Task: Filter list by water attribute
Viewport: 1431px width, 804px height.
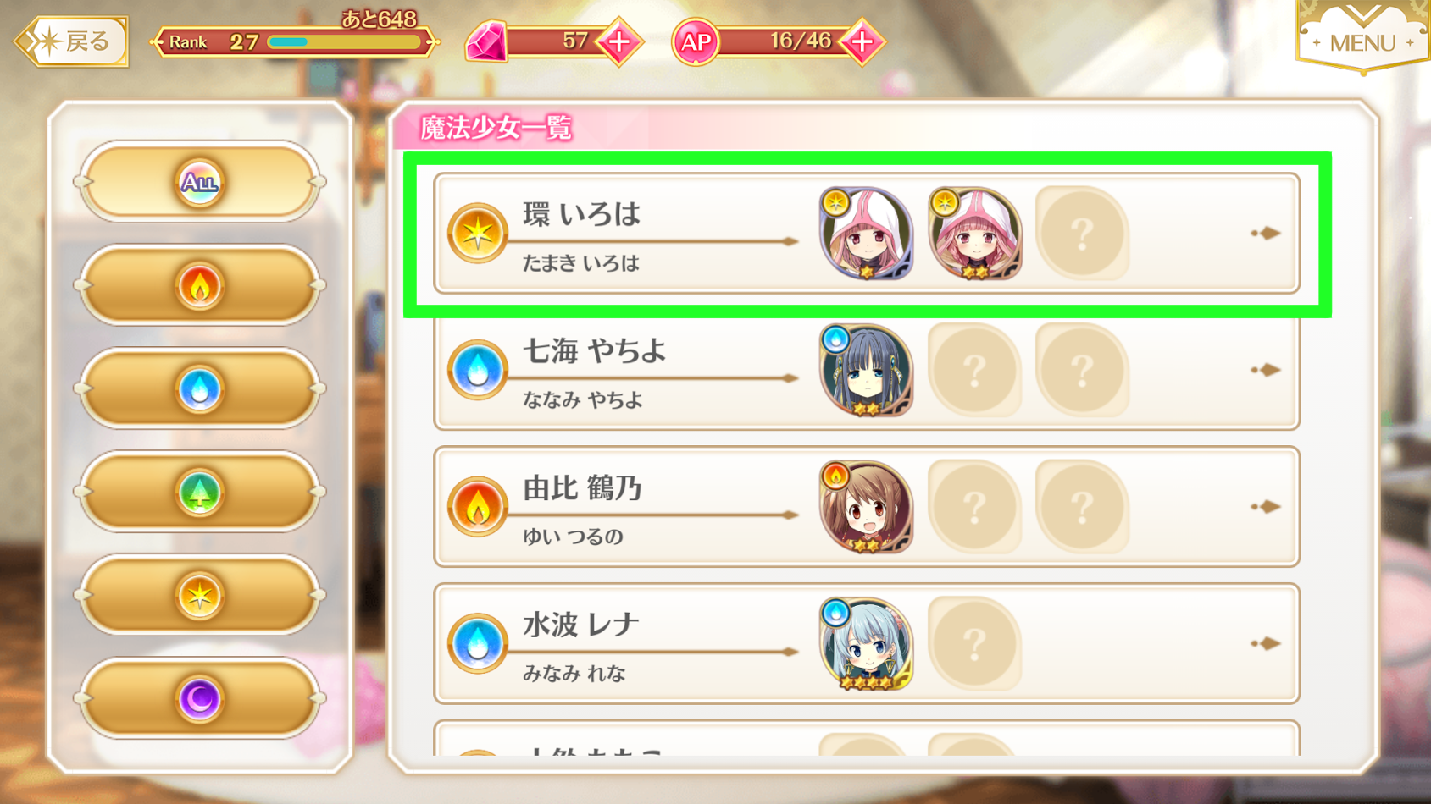Action: (x=200, y=389)
